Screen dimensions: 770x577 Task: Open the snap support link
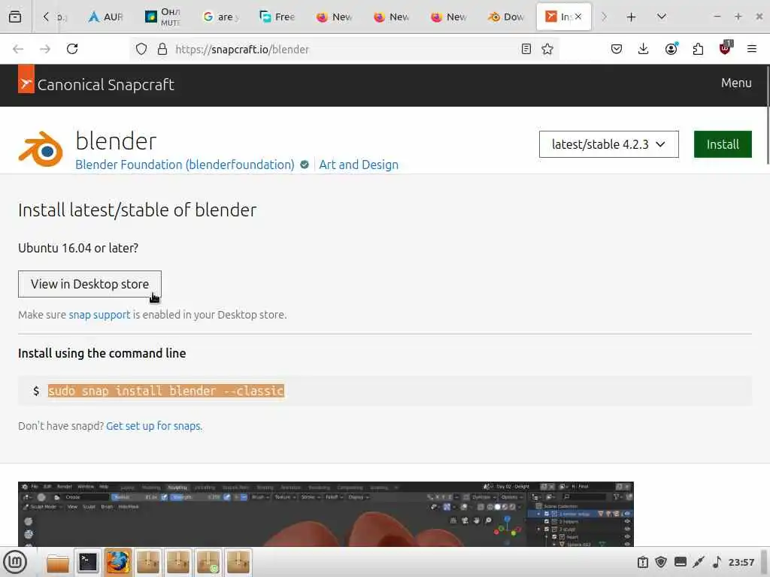(100, 315)
